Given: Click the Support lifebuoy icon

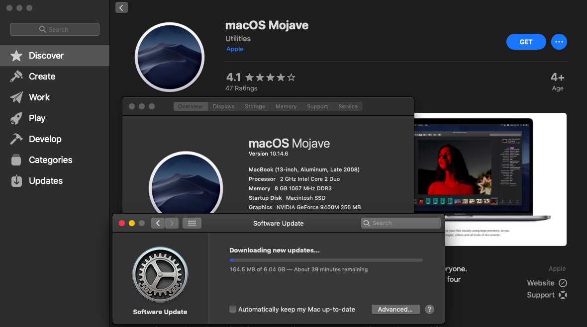Looking at the screenshot, I should [x=563, y=295].
